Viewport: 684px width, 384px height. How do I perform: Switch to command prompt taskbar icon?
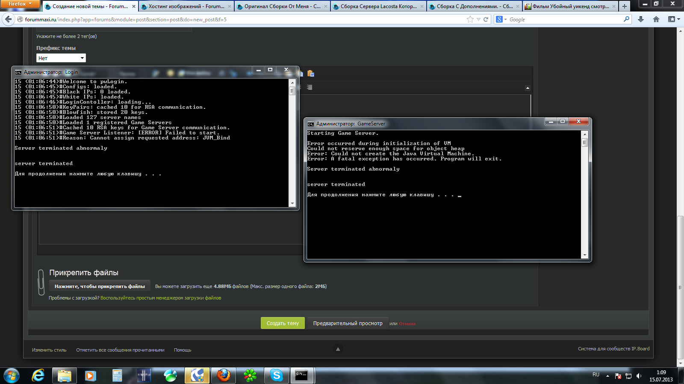click(302, 375)
